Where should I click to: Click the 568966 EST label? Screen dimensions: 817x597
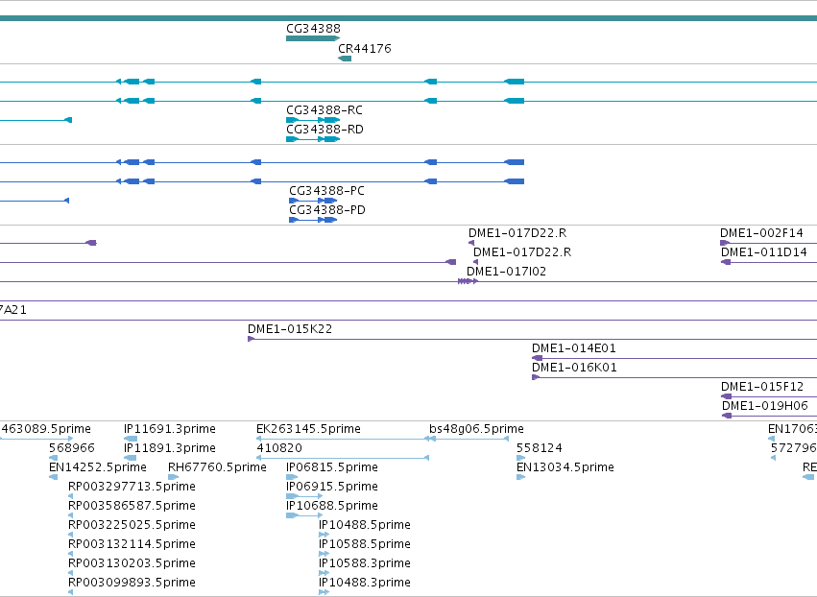(72, 448)
